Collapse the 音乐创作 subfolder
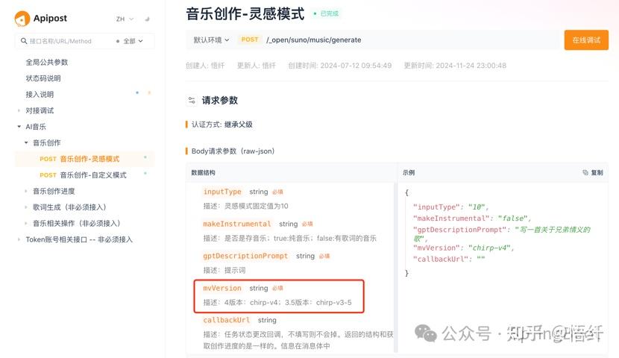 coord(26,143)
